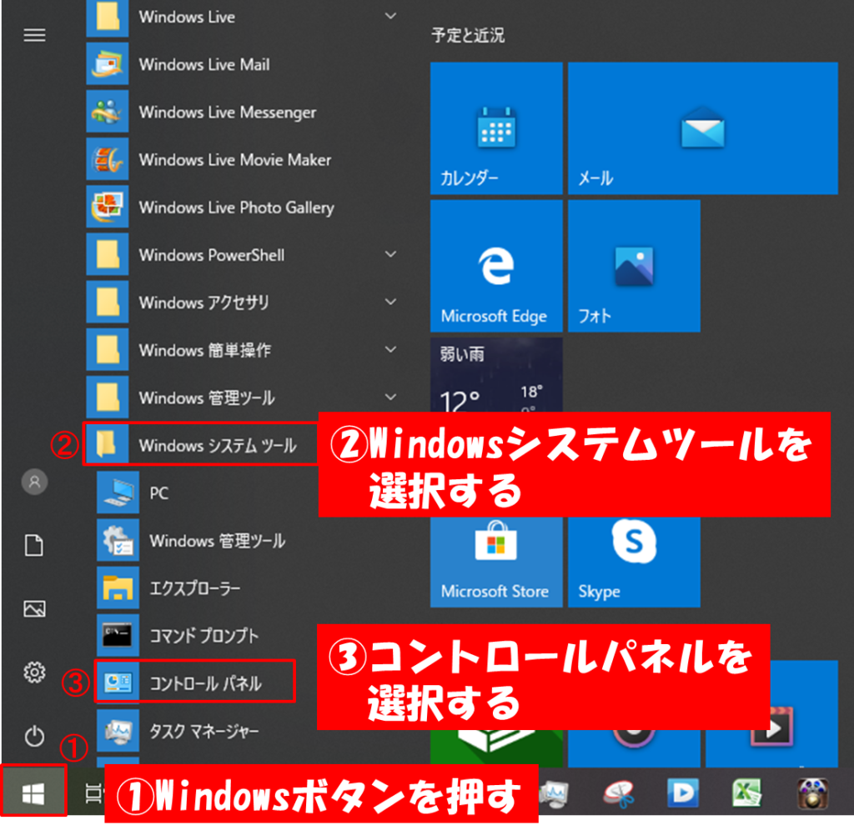Viewport: 854px width, 840px height.
Task: Open Microsoft Store tile
Action: (x=496, y=562)
